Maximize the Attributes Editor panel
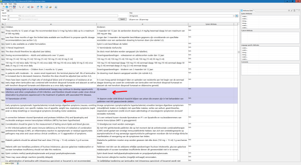Viewport: 301px width, 165px height. coord(299,11)
